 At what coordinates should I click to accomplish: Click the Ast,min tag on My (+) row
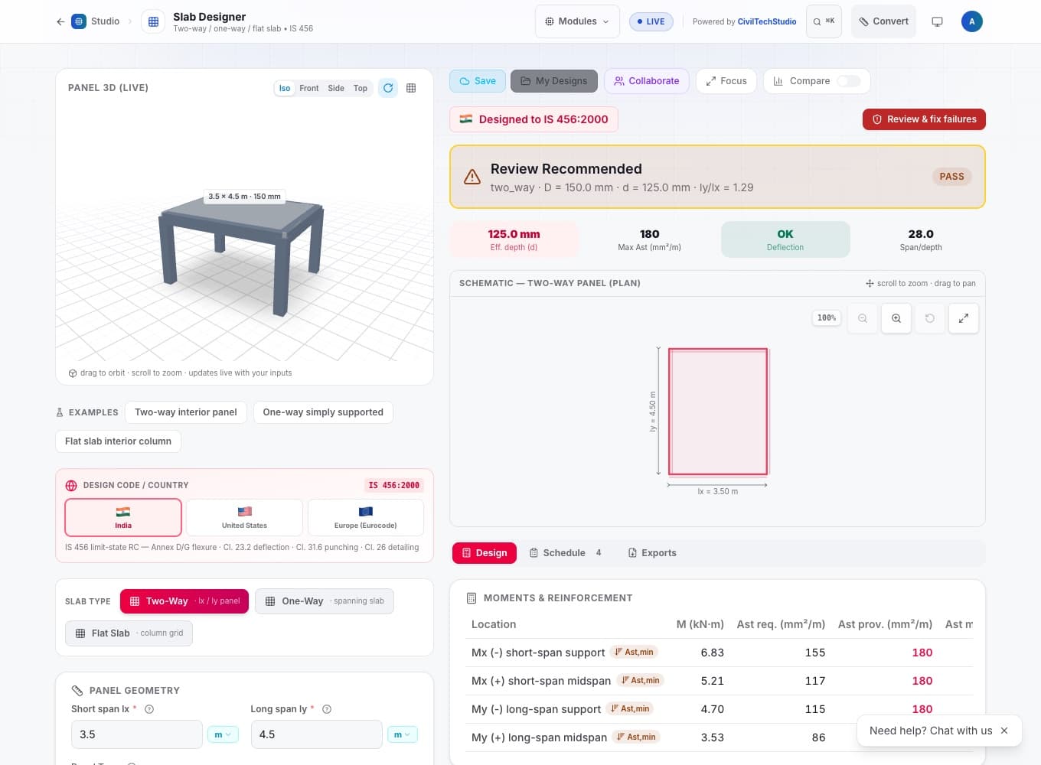(x=636, y=737)
